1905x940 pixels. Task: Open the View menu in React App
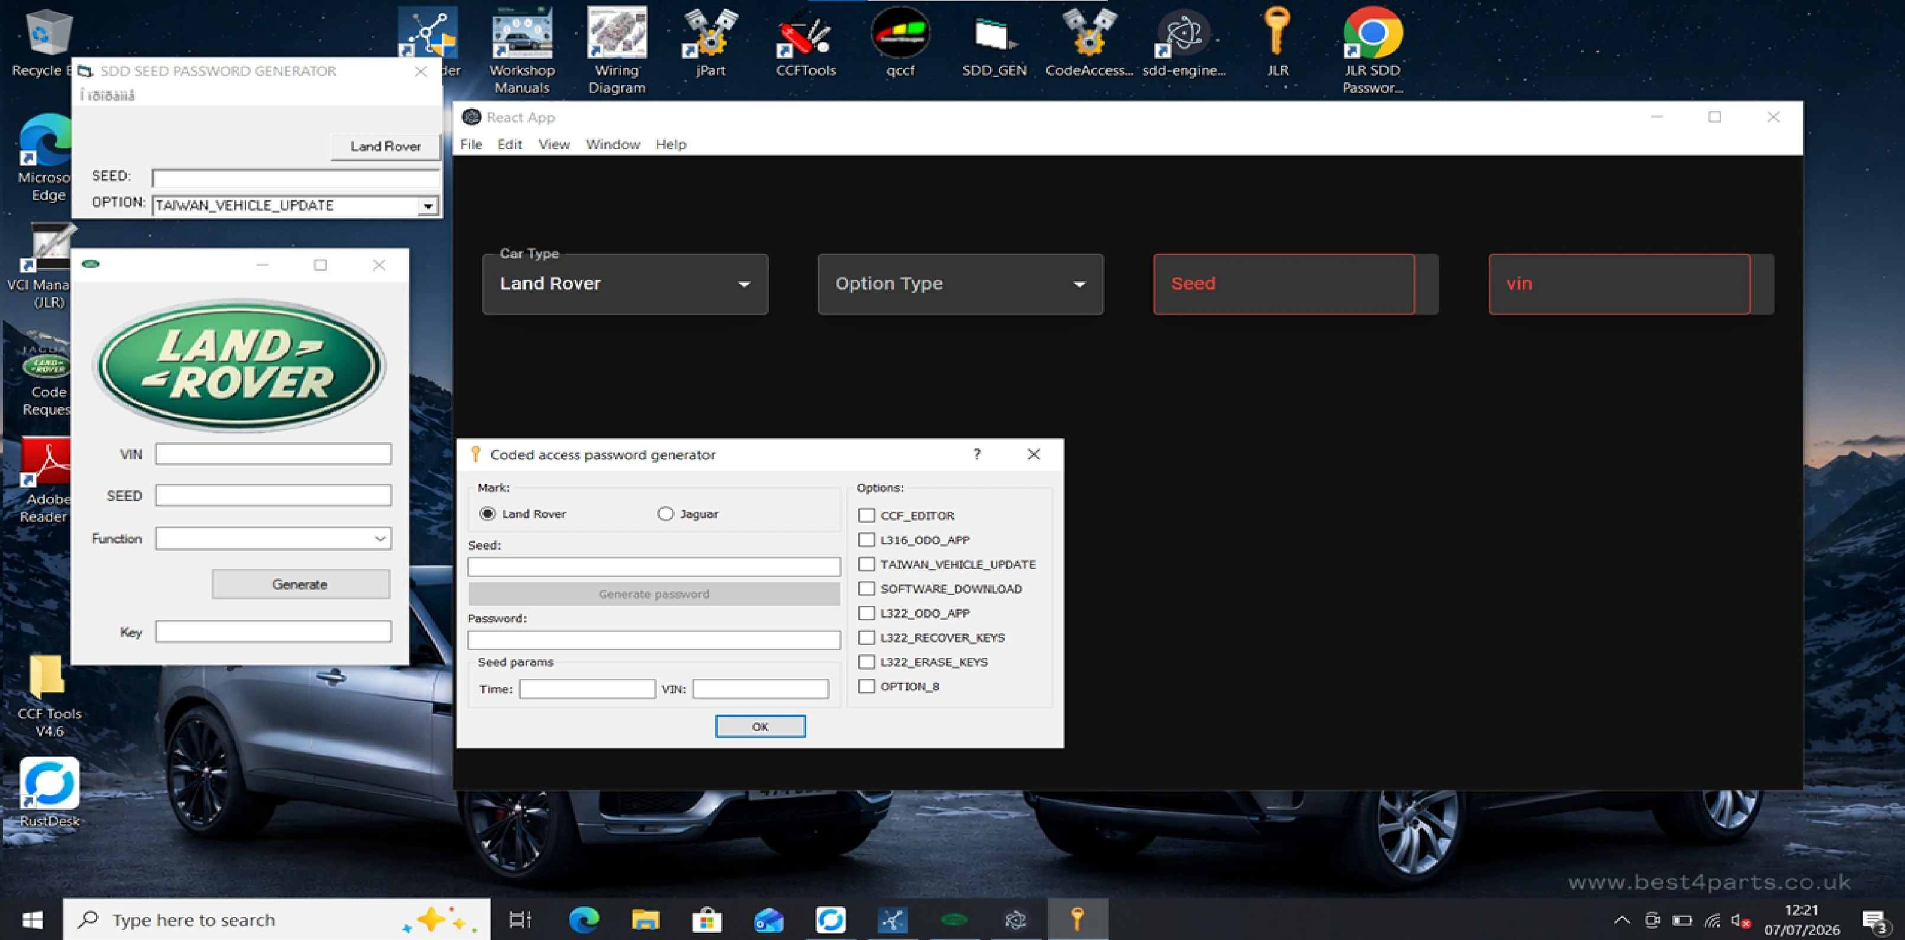pos(554,144)
